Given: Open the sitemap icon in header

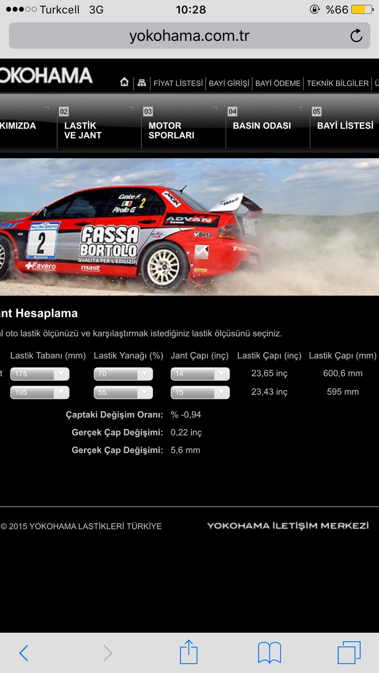Looking at the screenshot, I should (142, 83).
